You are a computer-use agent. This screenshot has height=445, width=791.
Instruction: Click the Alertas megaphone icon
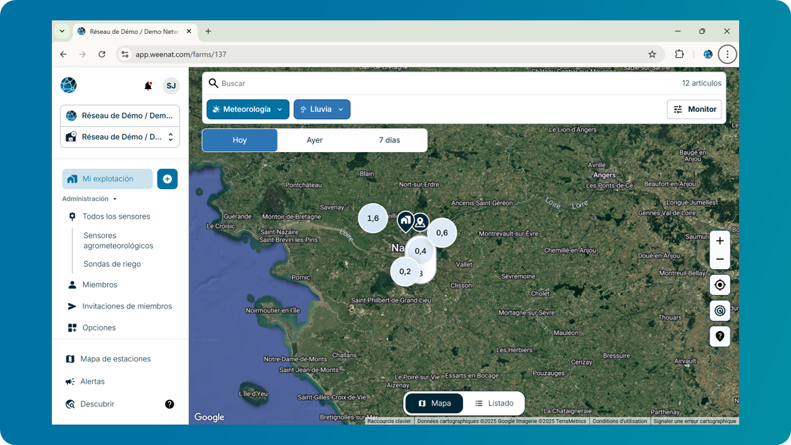pos(70,381)
